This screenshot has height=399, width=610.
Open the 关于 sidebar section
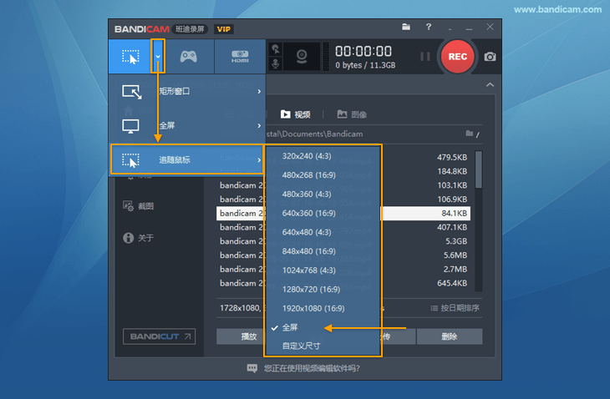(139, 237)
